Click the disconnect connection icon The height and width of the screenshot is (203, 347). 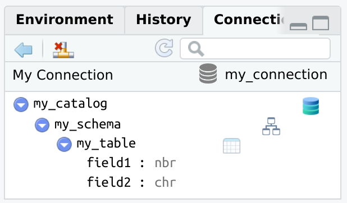tap(63, 50)
